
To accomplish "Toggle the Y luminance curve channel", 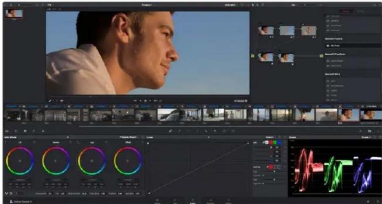I will tap(267, 142).
